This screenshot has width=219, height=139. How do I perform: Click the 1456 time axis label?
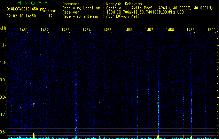(x=128, y=30)
